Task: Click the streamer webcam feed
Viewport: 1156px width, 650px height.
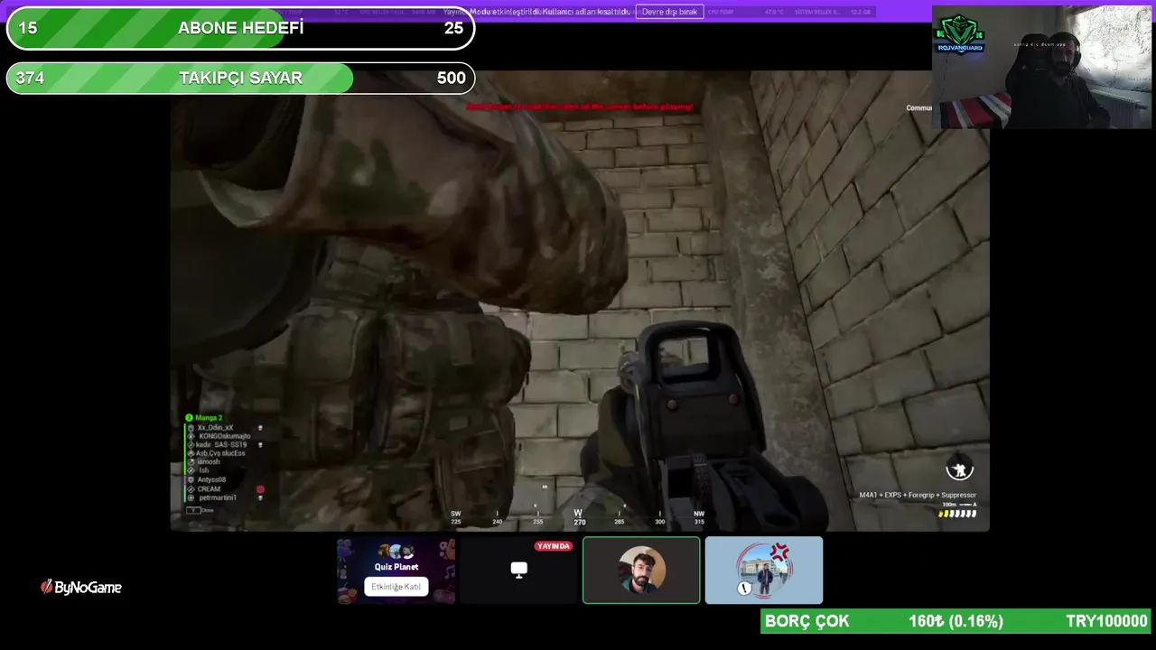Action: coord(1041,68)
